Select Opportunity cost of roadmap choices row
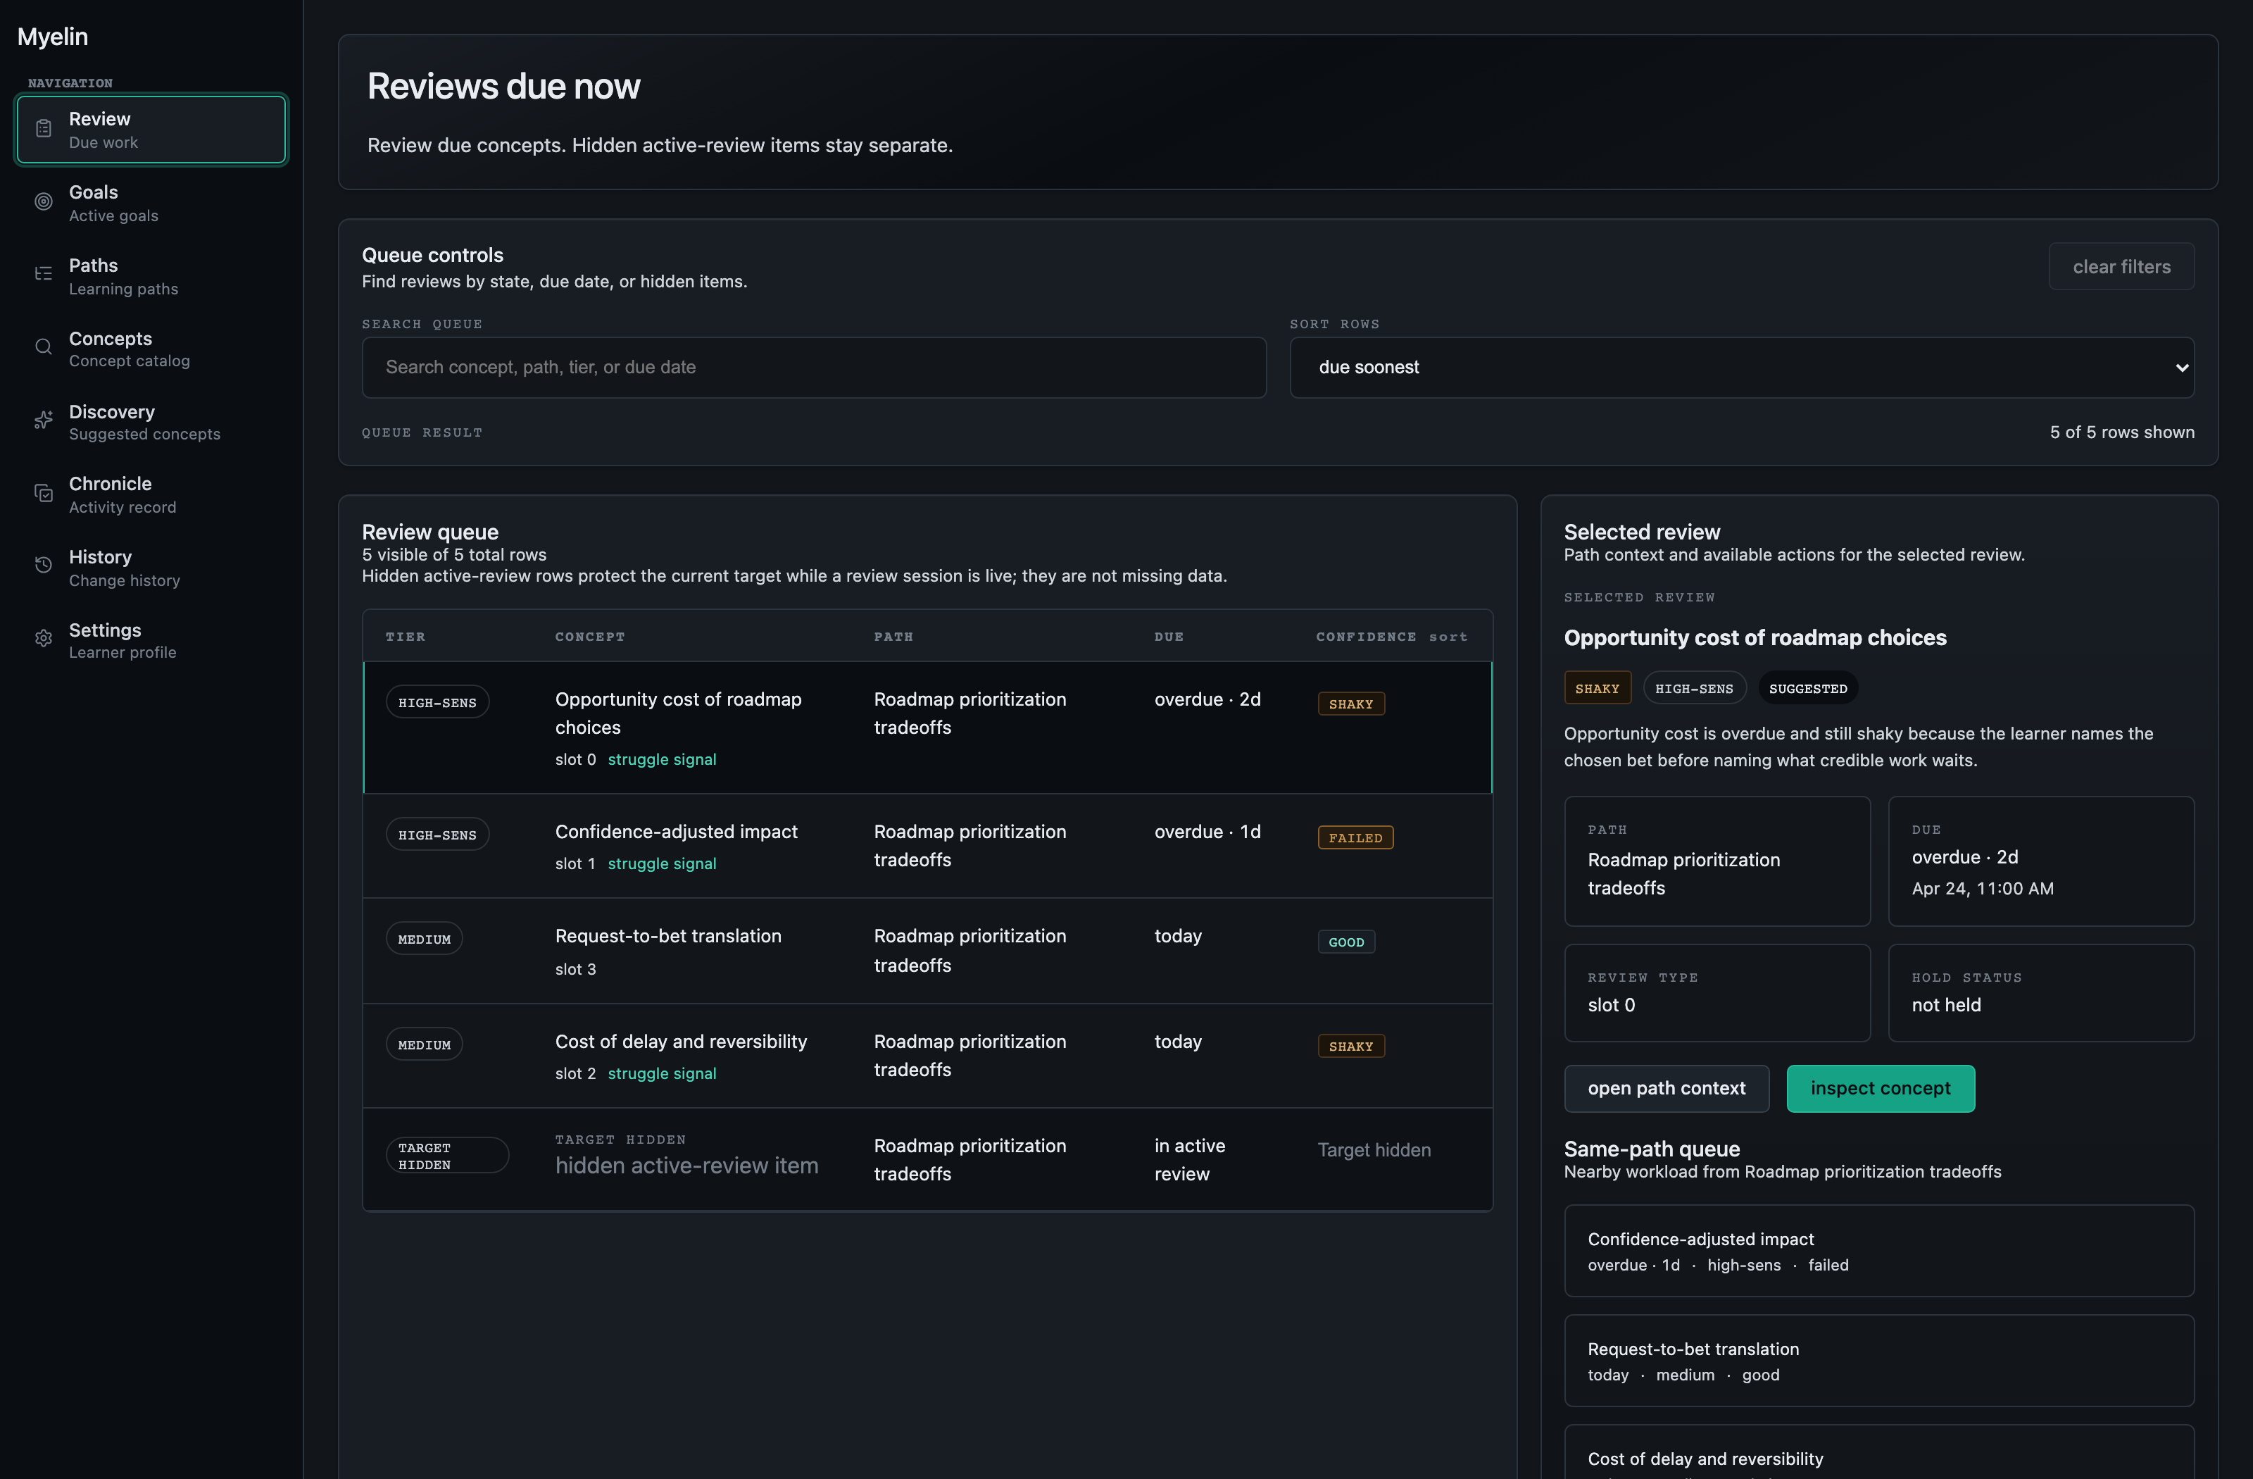This screenshot has height=1479, width=2253. click(x=928, y=728)
